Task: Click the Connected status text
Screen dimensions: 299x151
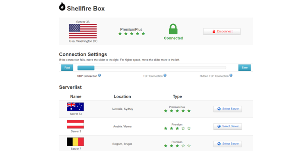Action: click(x=173, y=38)
